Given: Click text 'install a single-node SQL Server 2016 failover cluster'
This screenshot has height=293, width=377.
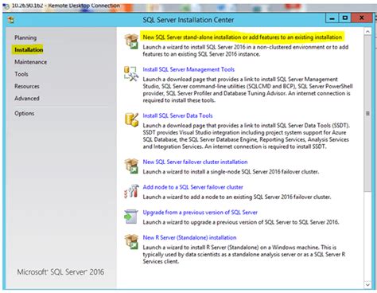Looking at the screenshot, I should (255, 172).
